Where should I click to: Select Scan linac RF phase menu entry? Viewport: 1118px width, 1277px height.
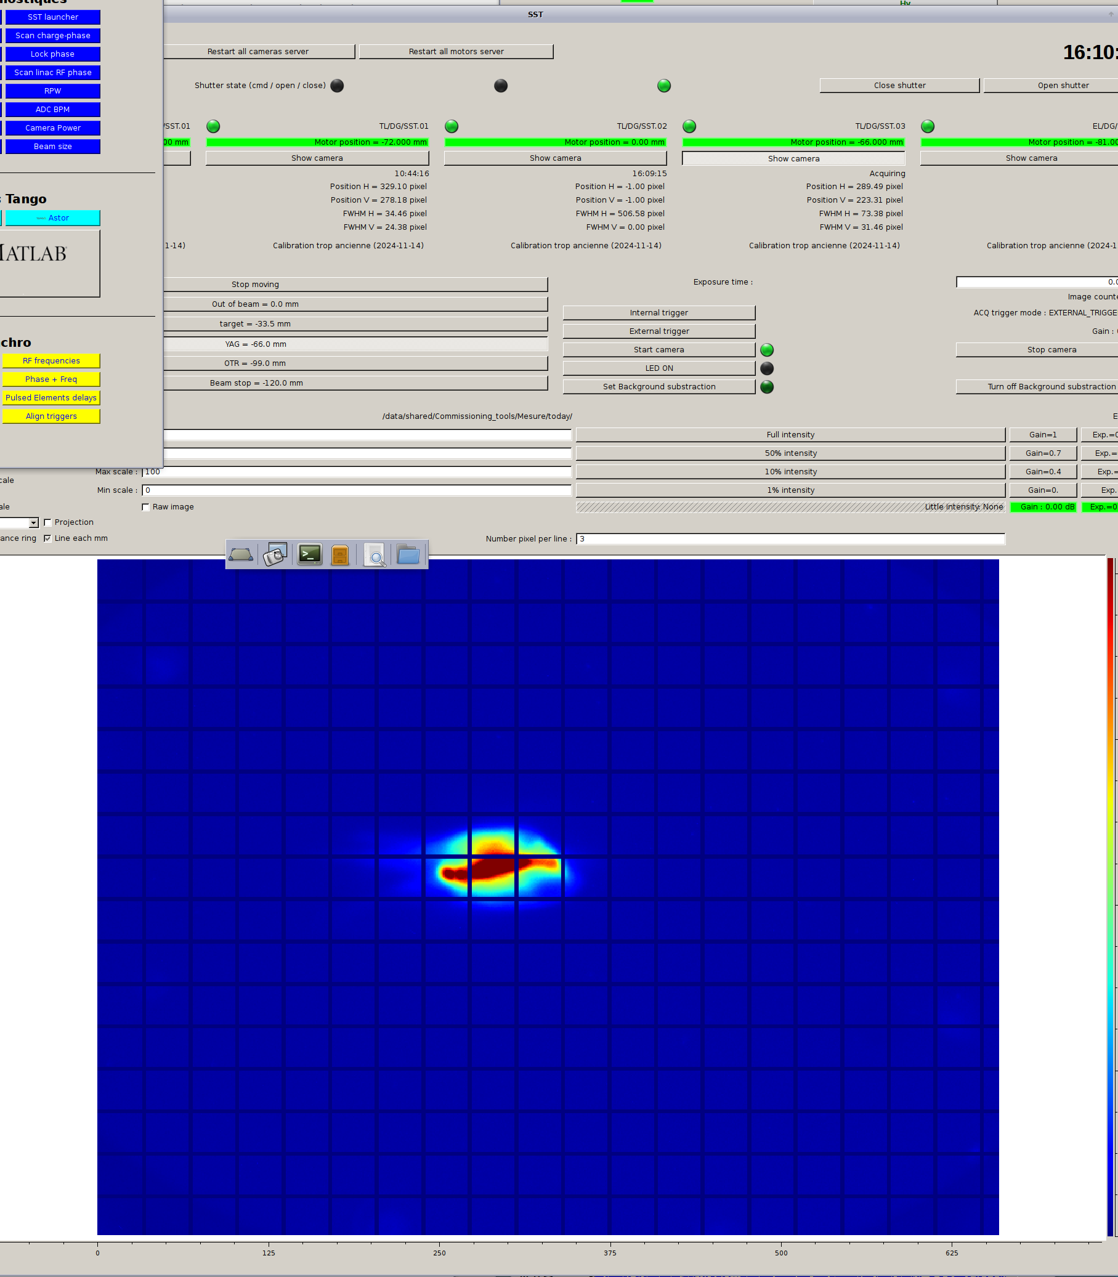[53, 72]
